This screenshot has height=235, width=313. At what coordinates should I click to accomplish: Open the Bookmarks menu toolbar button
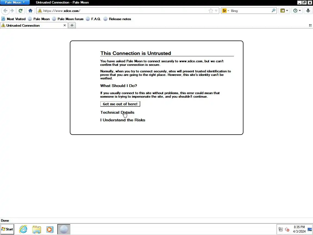(x=283, y=11)
